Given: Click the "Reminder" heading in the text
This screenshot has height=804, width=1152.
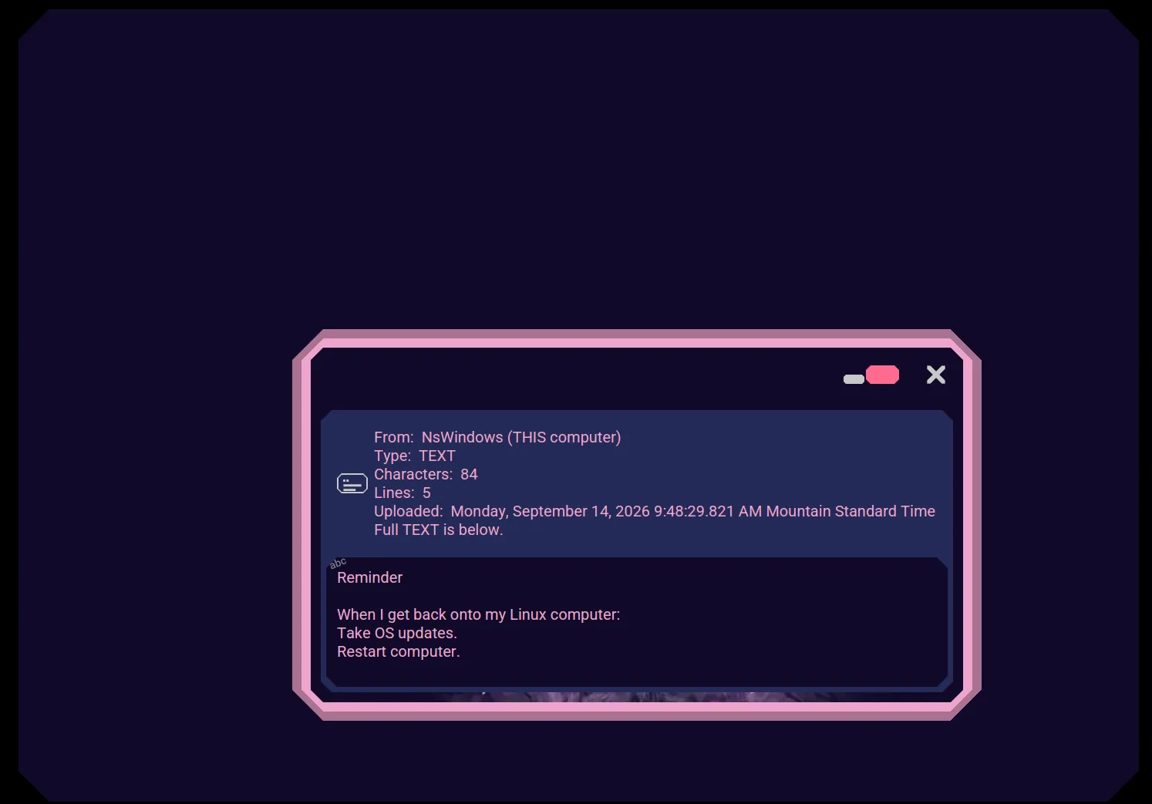Looking at the screenshot, I should [x=370, y=577].
